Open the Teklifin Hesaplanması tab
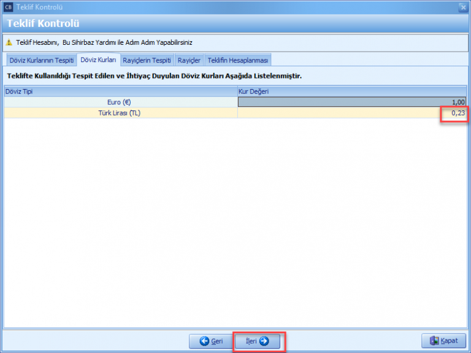 coord(238,60)
